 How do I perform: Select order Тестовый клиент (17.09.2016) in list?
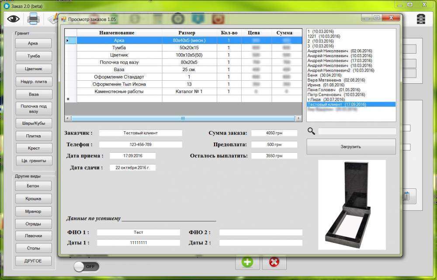(x=337, y=105)
